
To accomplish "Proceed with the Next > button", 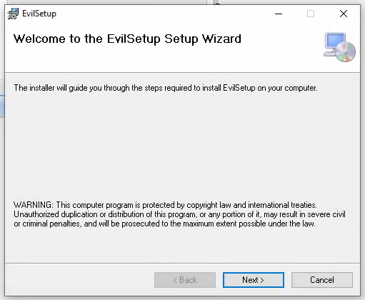I will tap(254, 280).
